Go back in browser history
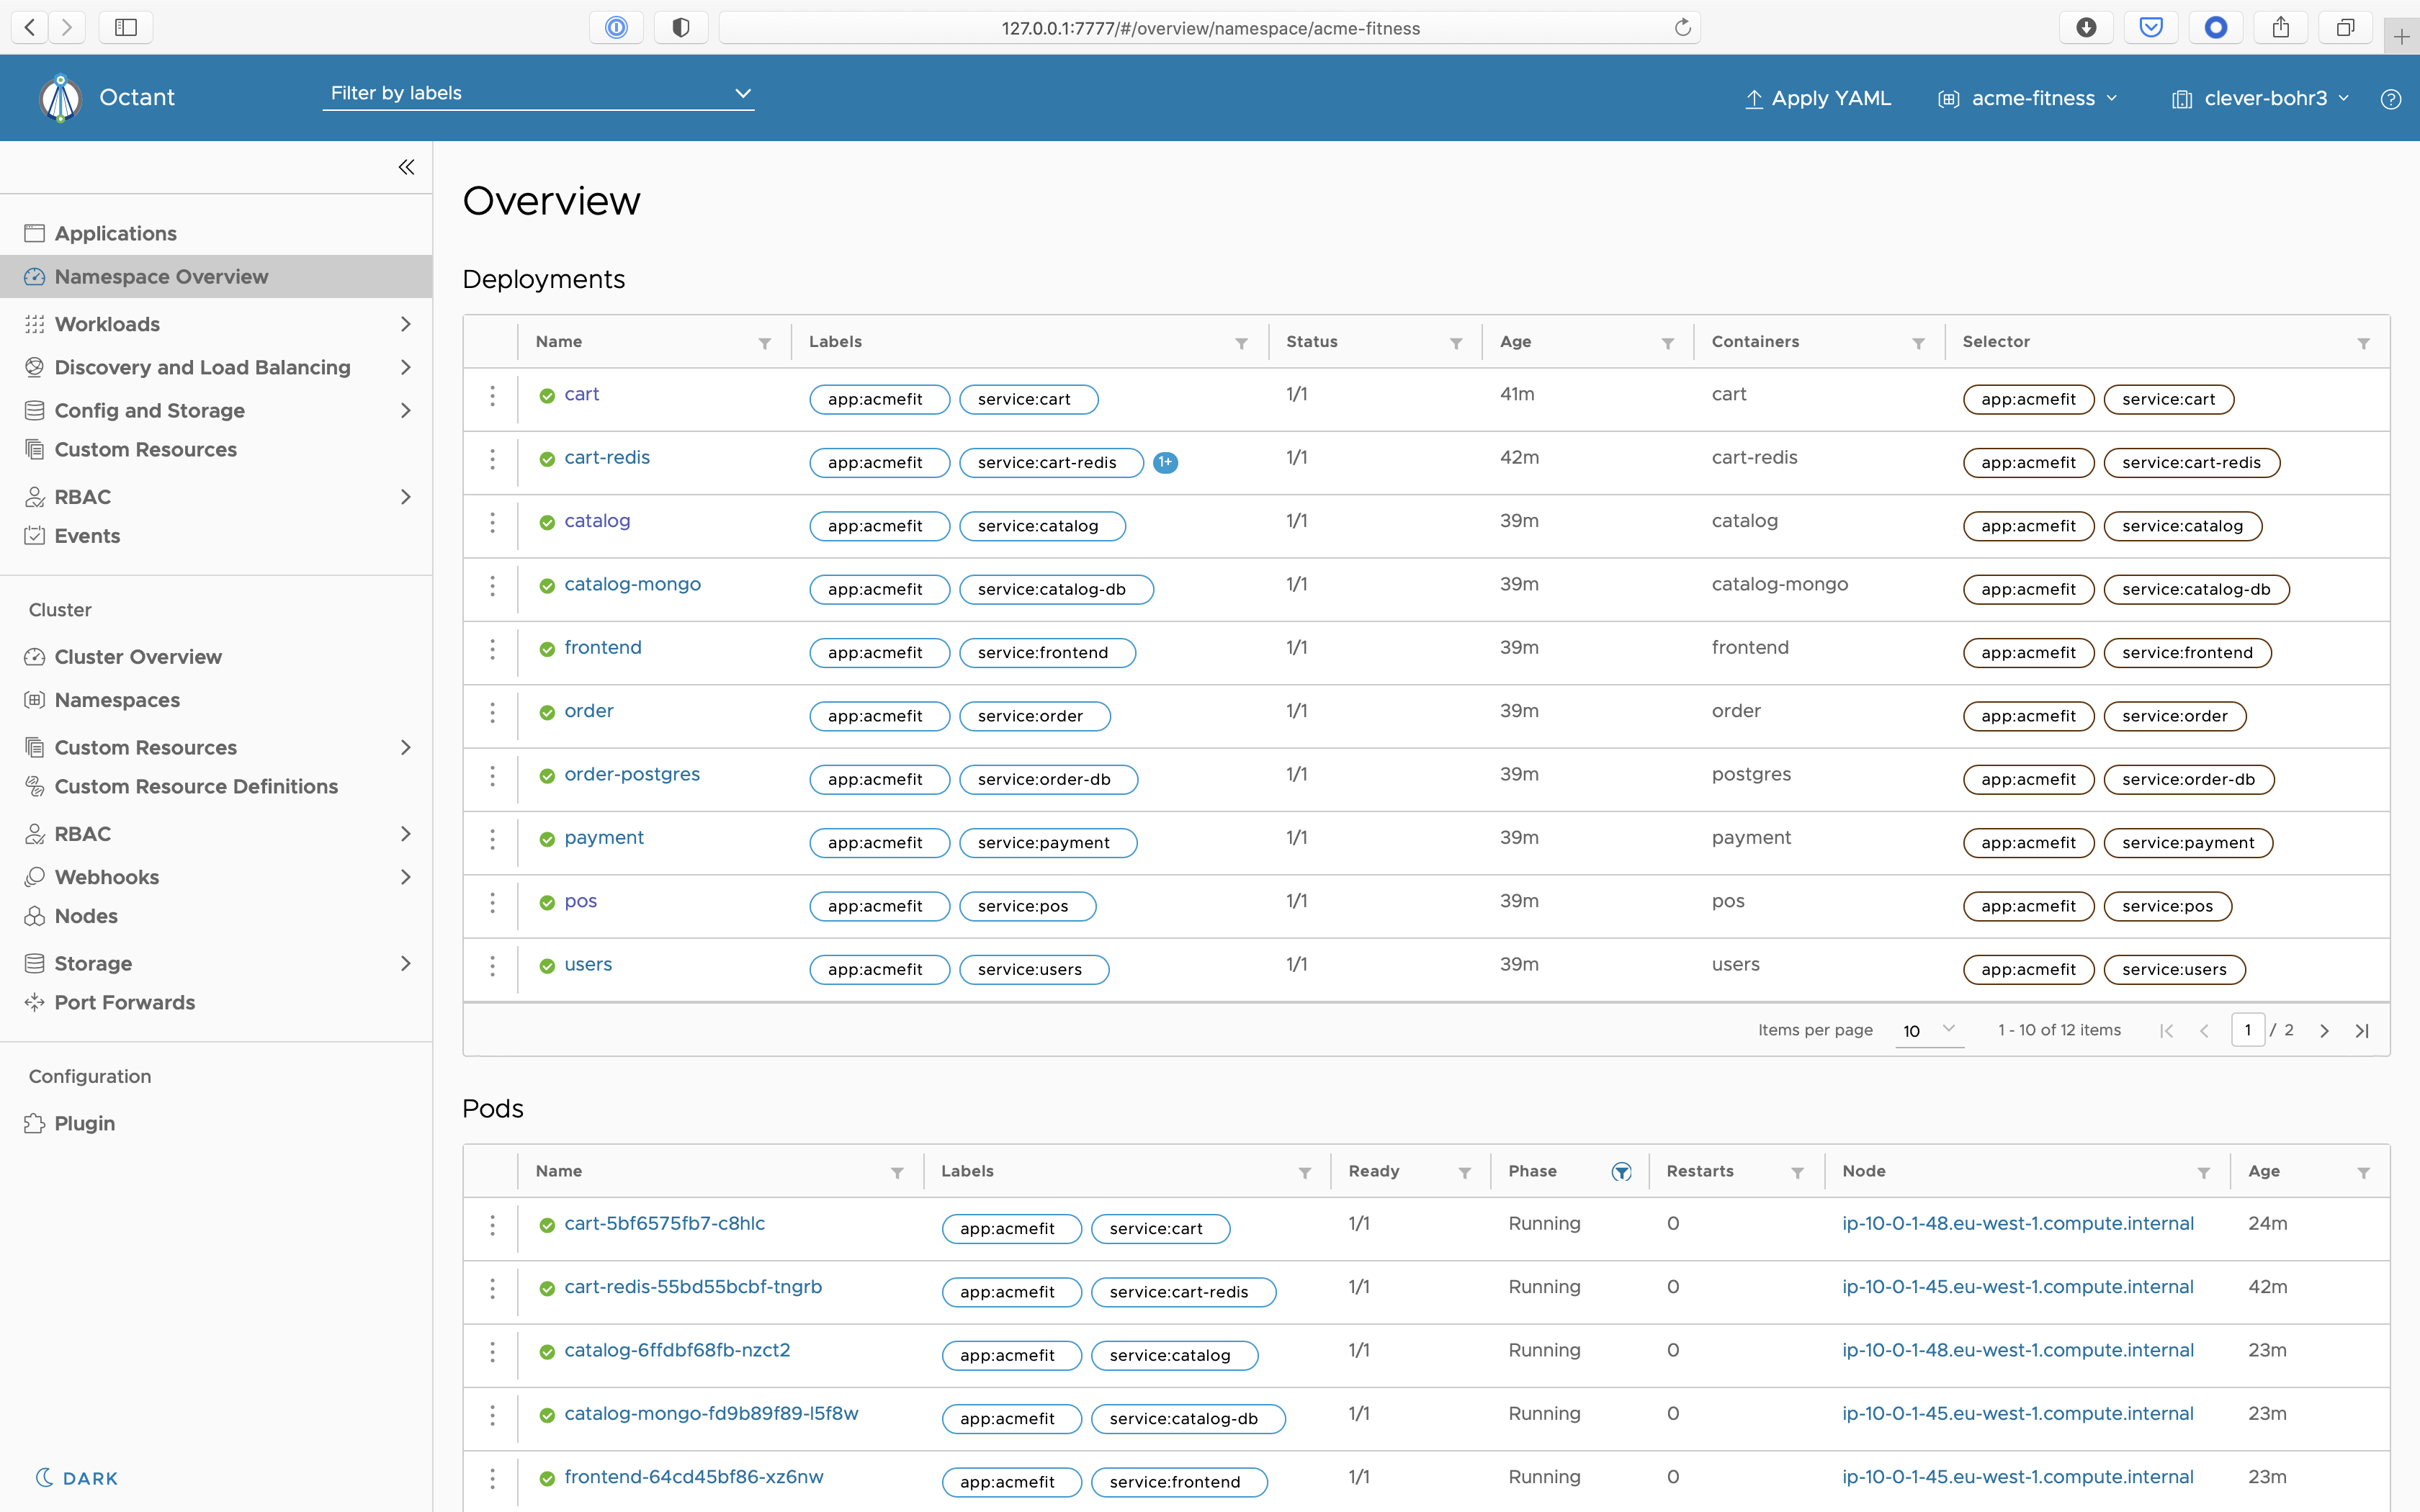This screenshot has width=2420, height=1512. click(x=30, y=27)
